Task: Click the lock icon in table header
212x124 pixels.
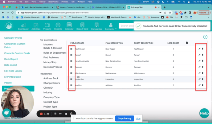Action: pos(187,43)
